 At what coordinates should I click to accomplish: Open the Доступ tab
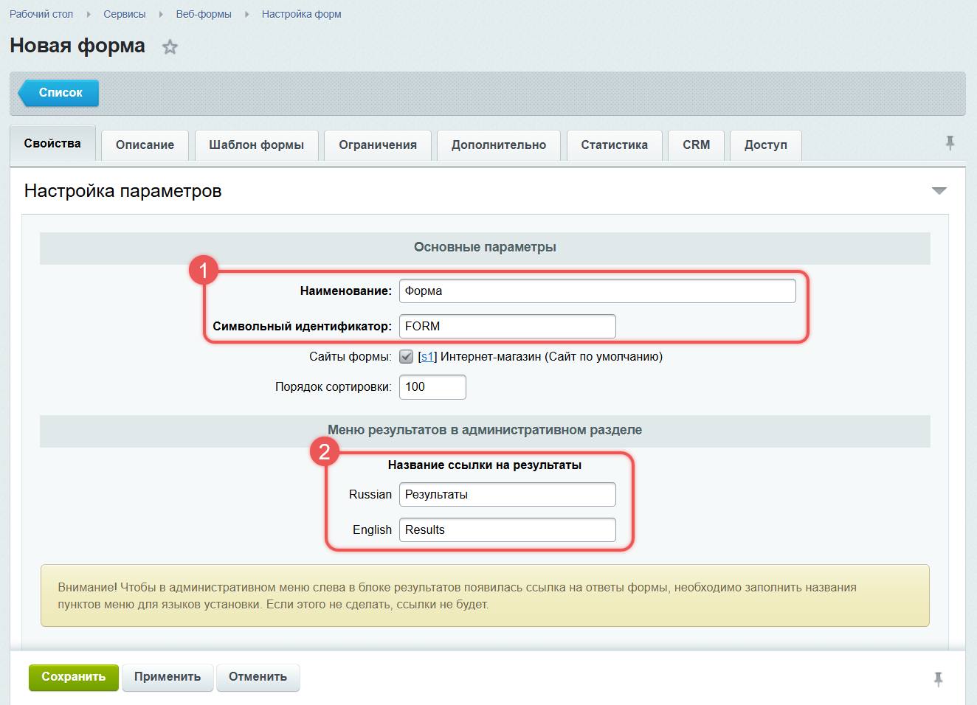click(x=765, y=145)
